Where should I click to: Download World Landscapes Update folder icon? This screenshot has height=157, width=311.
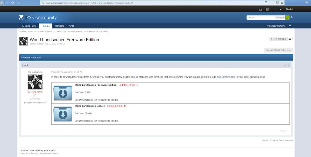click(x=63, y=114)
